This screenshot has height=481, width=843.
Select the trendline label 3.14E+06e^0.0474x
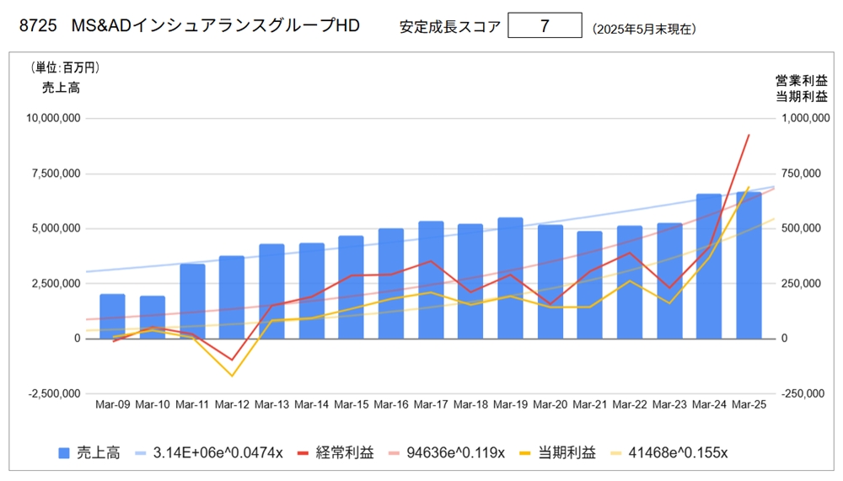pos(217,453)
